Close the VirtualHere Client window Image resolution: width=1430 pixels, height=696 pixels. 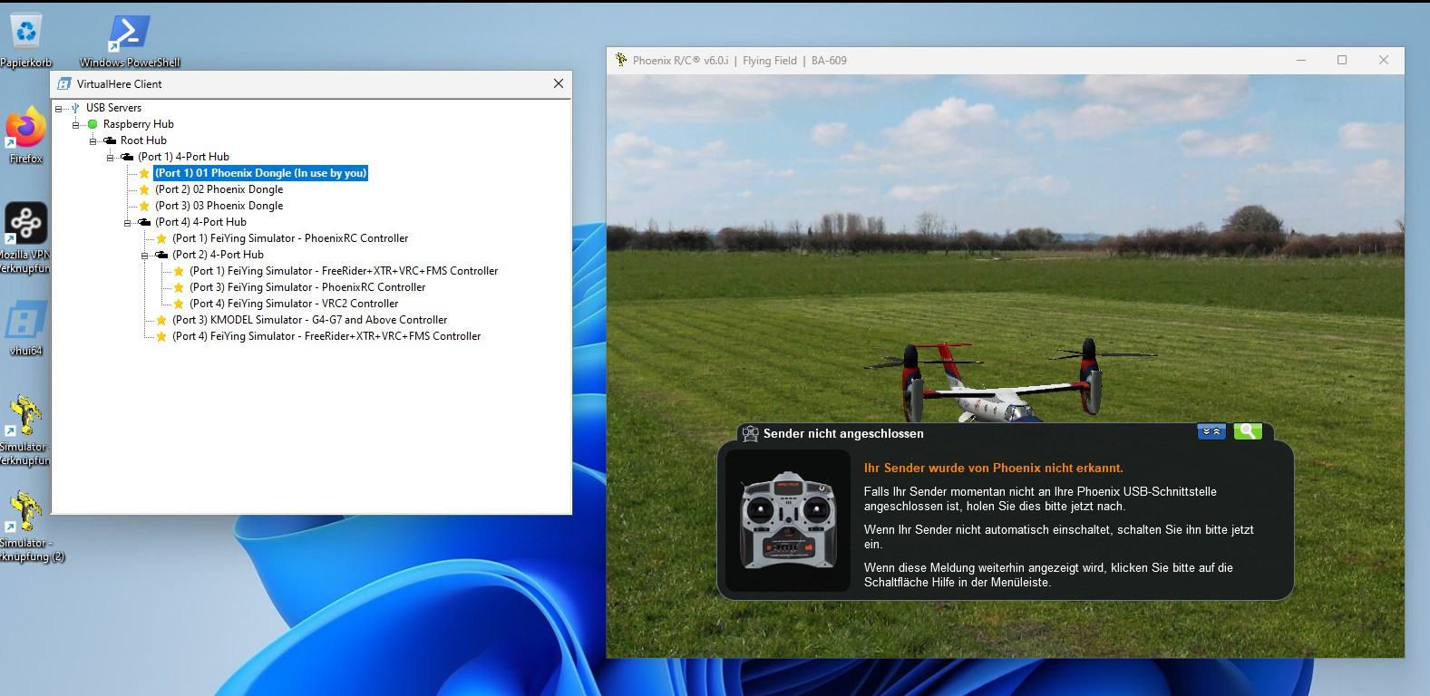pyautogui.click(x=558, y=83)
